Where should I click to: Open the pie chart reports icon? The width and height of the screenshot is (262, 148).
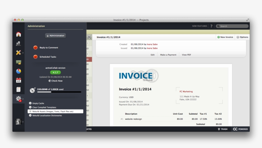tap(19, 71)
